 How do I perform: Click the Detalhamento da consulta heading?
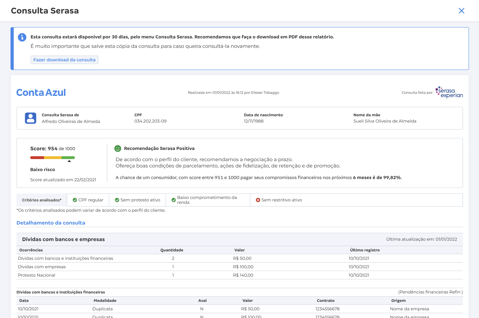(51, 223)
